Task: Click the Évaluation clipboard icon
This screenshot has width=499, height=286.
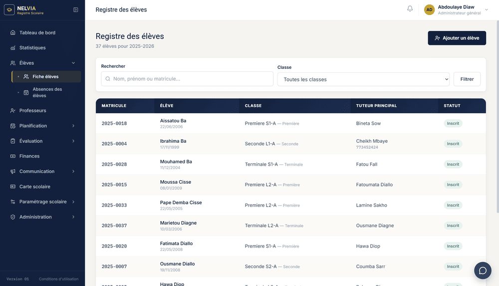Action: (13, 141)
